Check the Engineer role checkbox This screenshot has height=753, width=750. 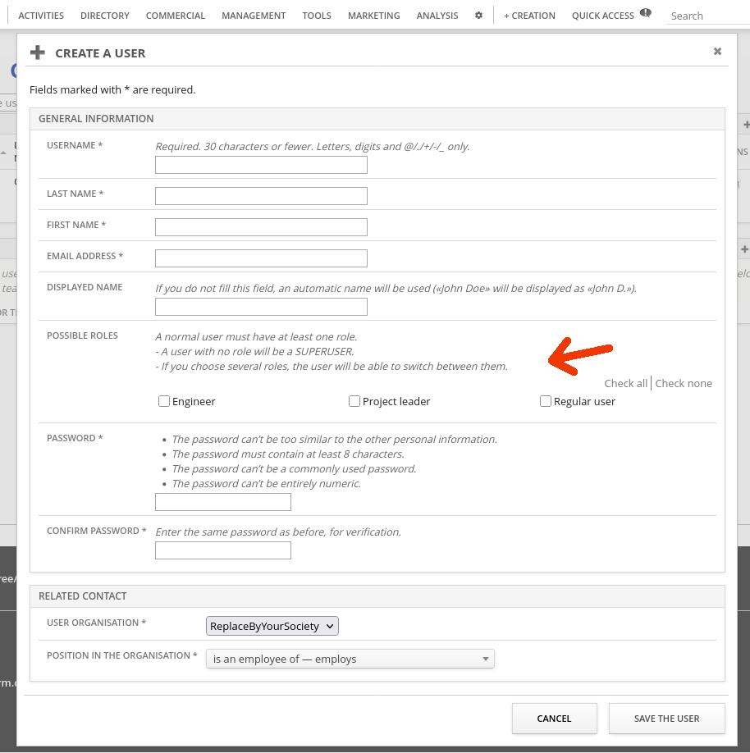pos(164,401)
